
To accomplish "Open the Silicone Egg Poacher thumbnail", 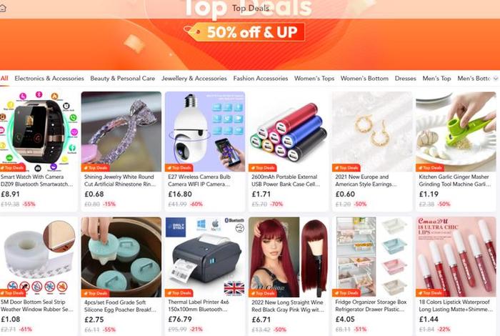I will point(121,257).
